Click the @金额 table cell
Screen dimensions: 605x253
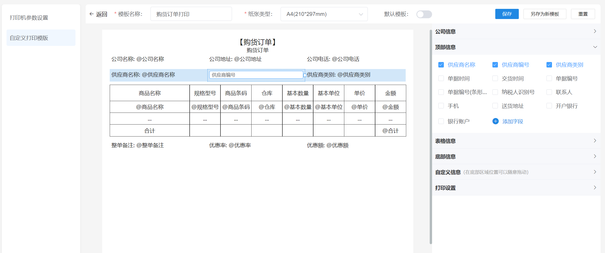pyautogui.click(x=391, y=107)
